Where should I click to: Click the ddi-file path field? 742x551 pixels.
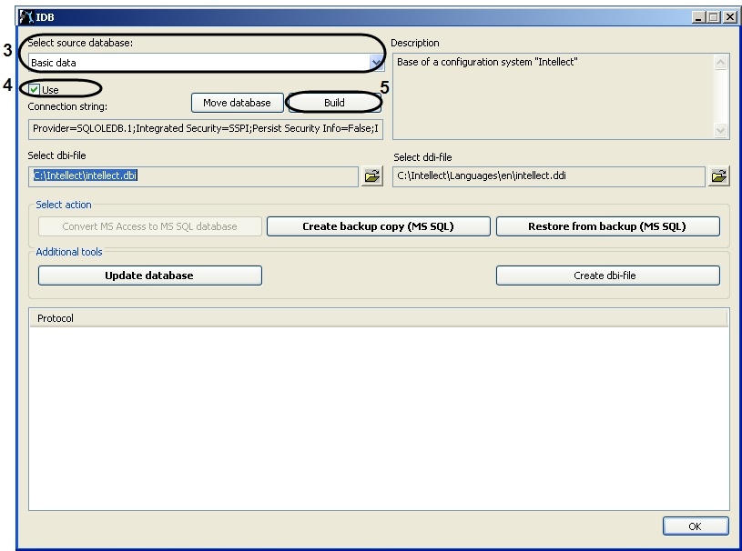(x=549, y=176)
